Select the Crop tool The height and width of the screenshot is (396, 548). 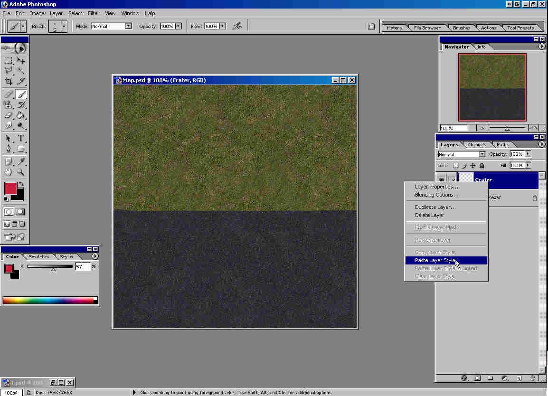(9, 81)
